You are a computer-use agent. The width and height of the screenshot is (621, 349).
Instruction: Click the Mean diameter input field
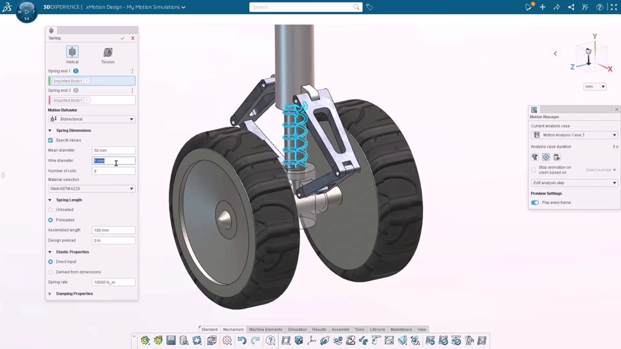point(114,151)
